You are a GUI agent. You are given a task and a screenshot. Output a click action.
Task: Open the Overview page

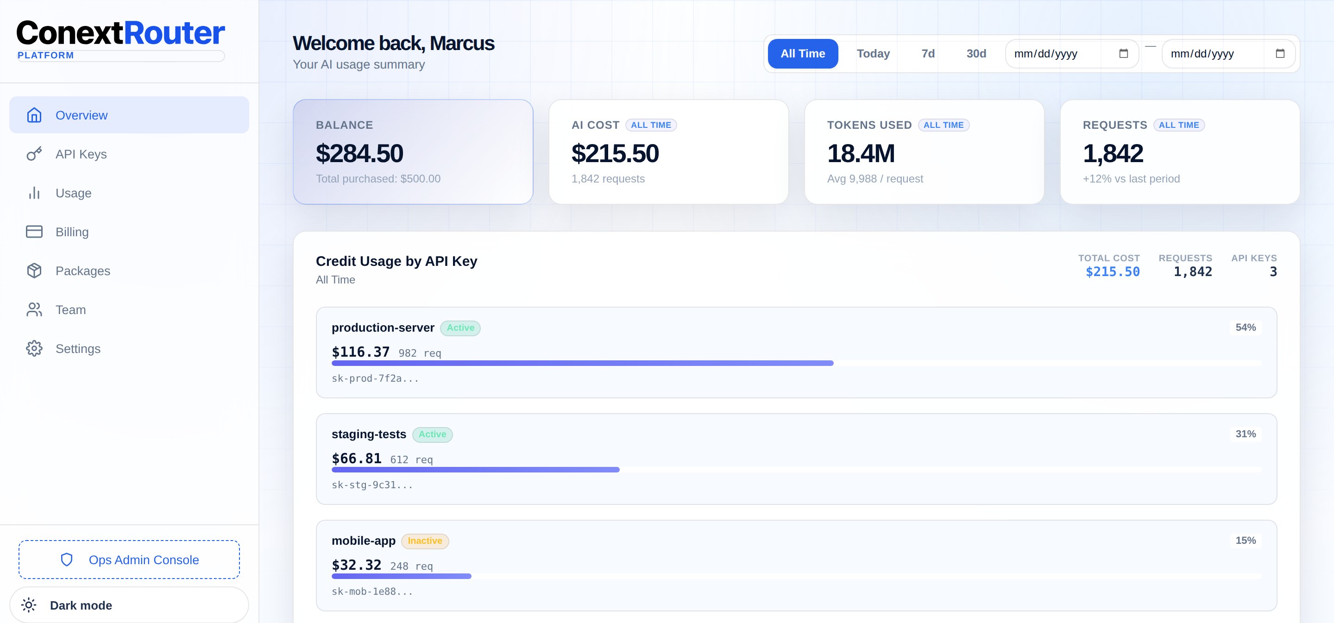129,115
